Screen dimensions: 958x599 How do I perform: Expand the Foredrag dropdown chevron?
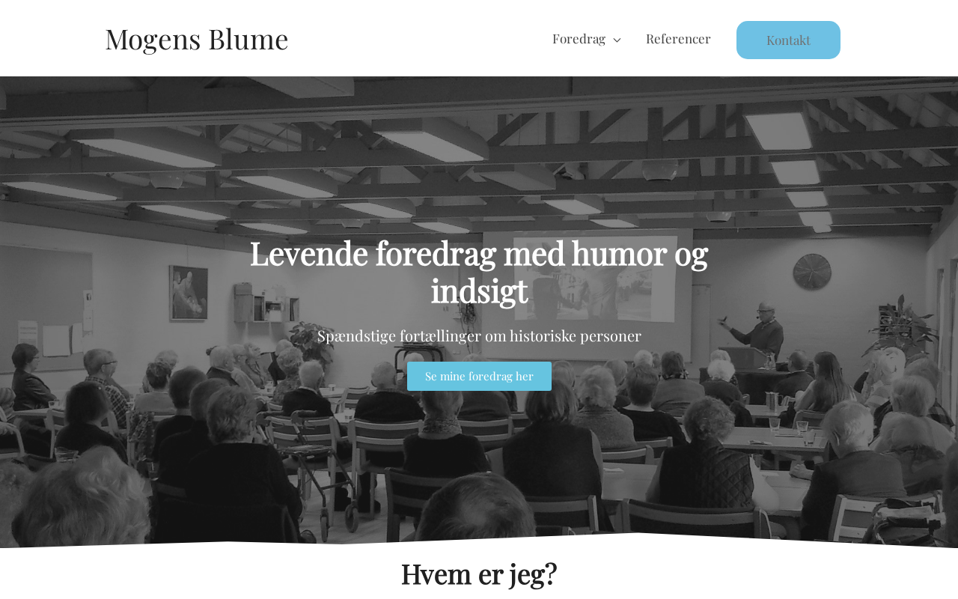point(617,40)
